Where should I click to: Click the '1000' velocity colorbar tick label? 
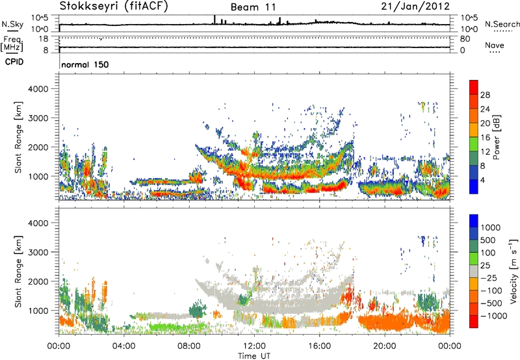(x=490, y=227)
